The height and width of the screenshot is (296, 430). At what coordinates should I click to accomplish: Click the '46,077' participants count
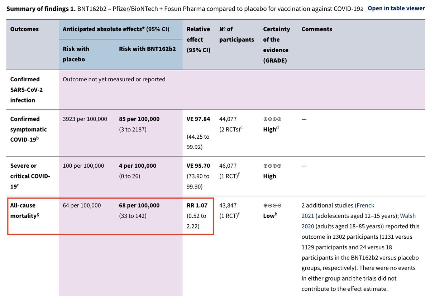[x=228, y=166]
